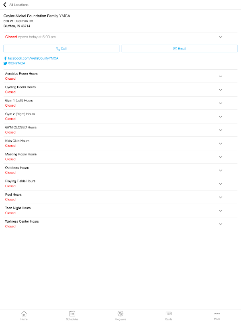Select the Cycling Room Hours label
Screen dimensions: 241x322
(x=20, y=87)
